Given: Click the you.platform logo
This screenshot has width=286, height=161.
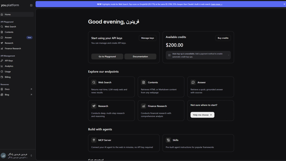Looking at the screenshot, I should [x=10, y=5].
